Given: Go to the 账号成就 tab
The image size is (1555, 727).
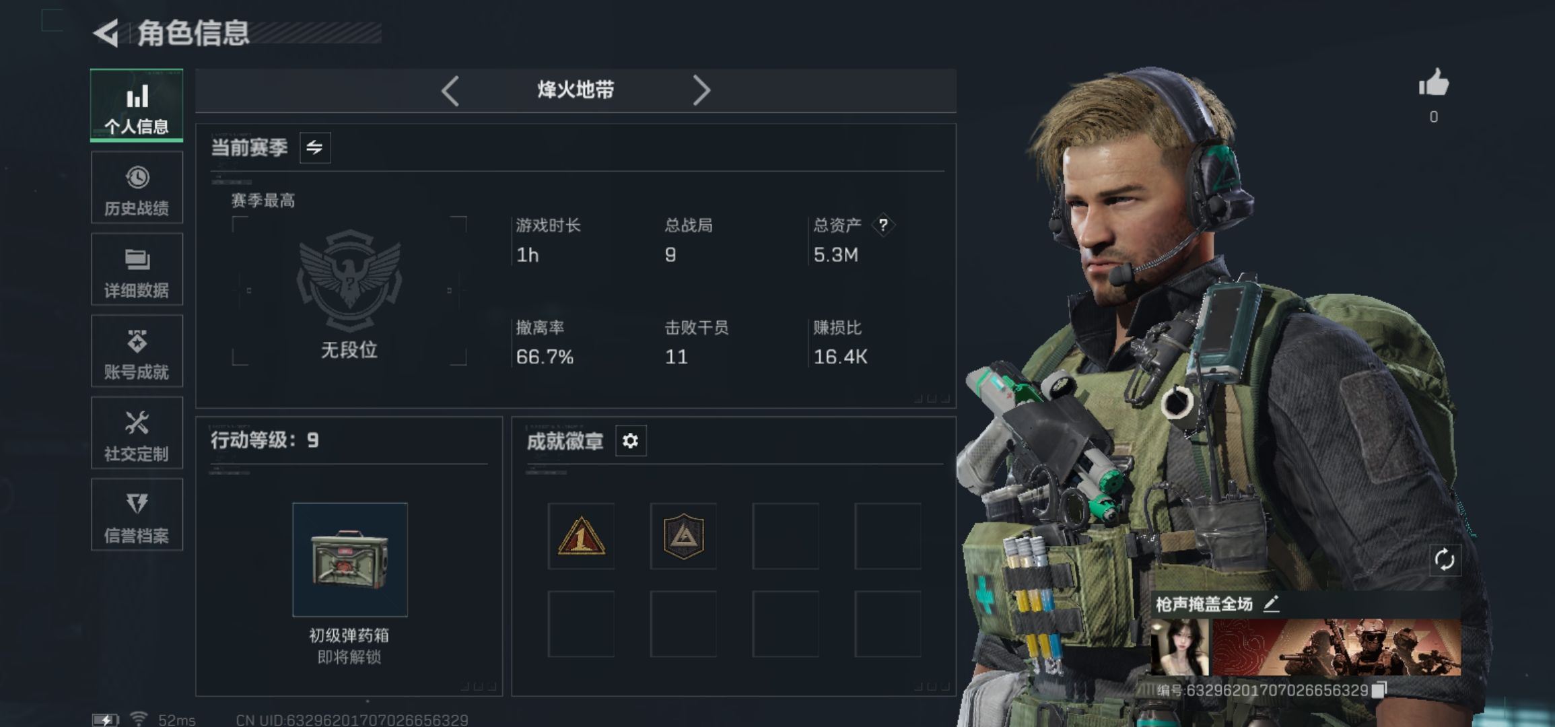Looking at the screenshot, I should [x=137, y=351].
